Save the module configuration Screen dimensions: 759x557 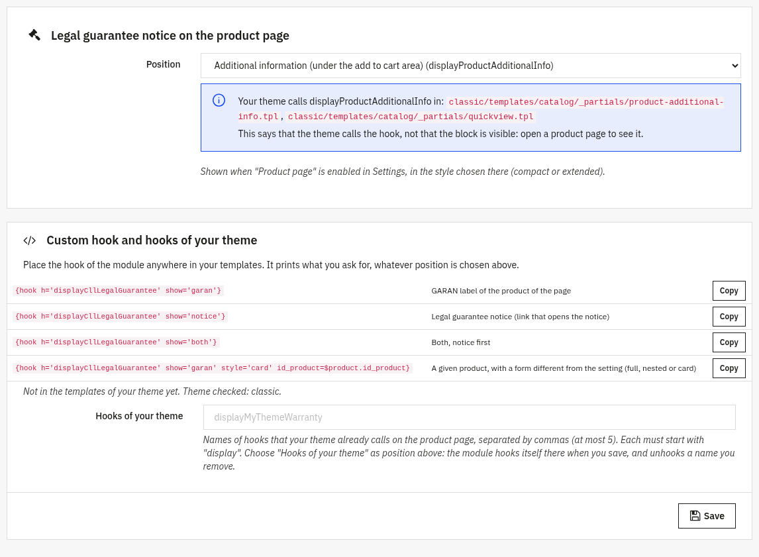[707, 516]
